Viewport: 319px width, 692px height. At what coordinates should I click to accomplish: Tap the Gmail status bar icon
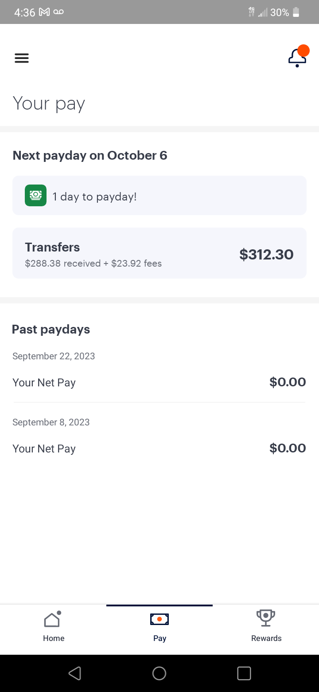tap(44, 12)
